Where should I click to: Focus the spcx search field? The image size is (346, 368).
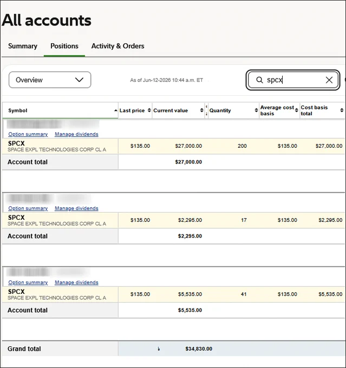pos(293,80)
